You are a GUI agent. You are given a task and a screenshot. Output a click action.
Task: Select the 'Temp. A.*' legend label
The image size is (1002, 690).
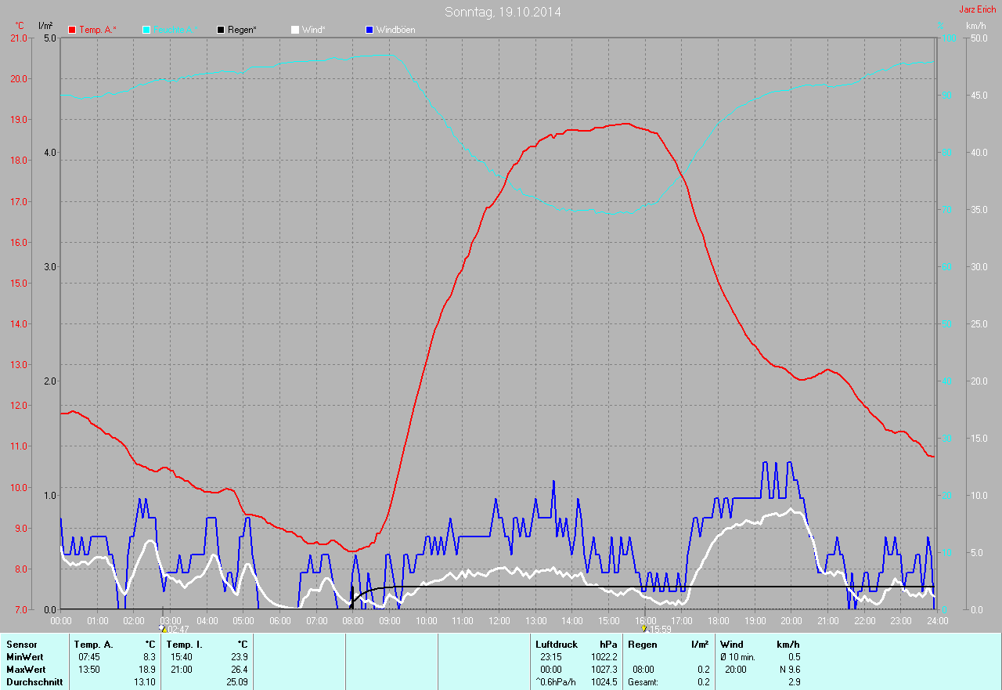coord(98,30)
